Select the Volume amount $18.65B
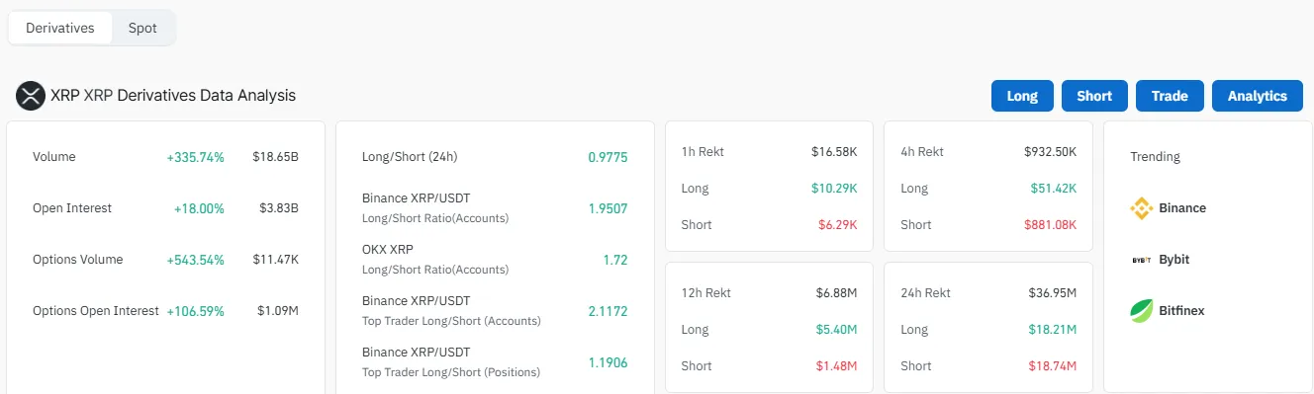Screen dimensions: 1314x394 (275, 157)
